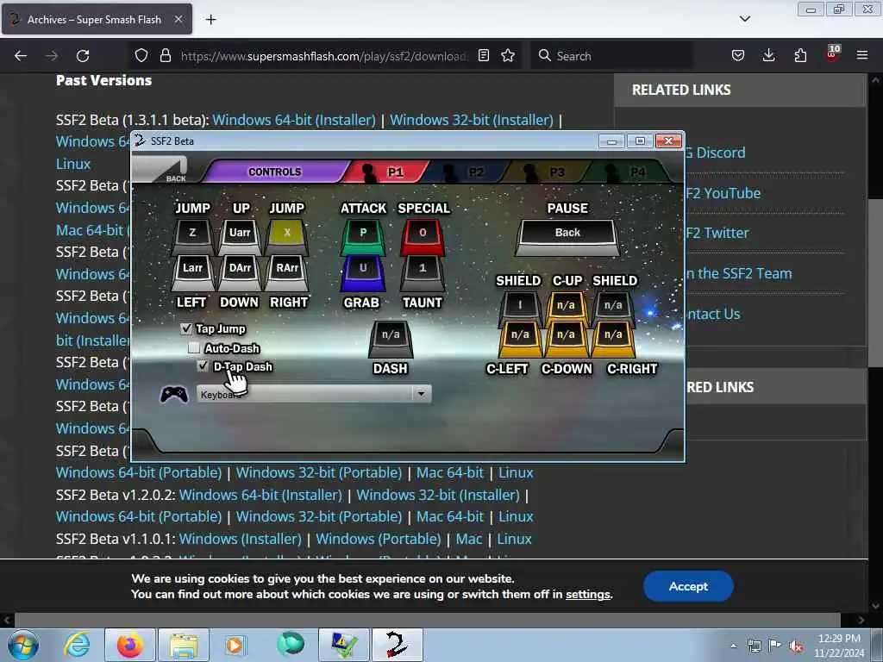Toggle the D-Tap Dash checkbox
This screenshot has width=883, height=662.
(203, 365)
